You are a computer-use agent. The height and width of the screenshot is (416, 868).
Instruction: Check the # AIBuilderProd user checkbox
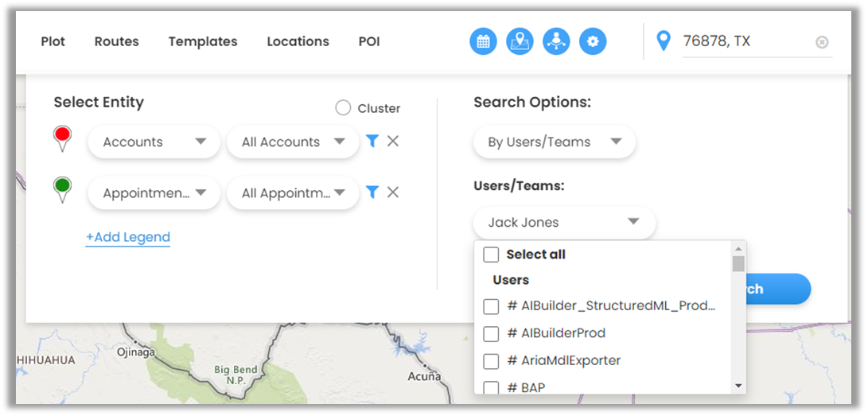click(492, 333)
